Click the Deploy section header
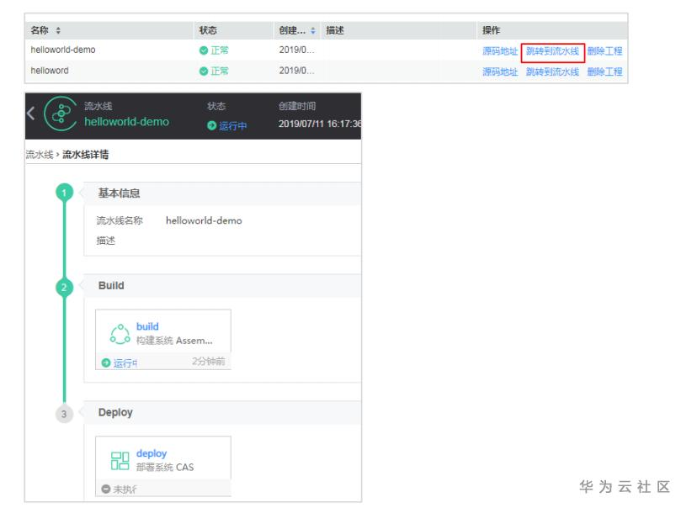Viewport: 681px width, 508px height. 222,412
